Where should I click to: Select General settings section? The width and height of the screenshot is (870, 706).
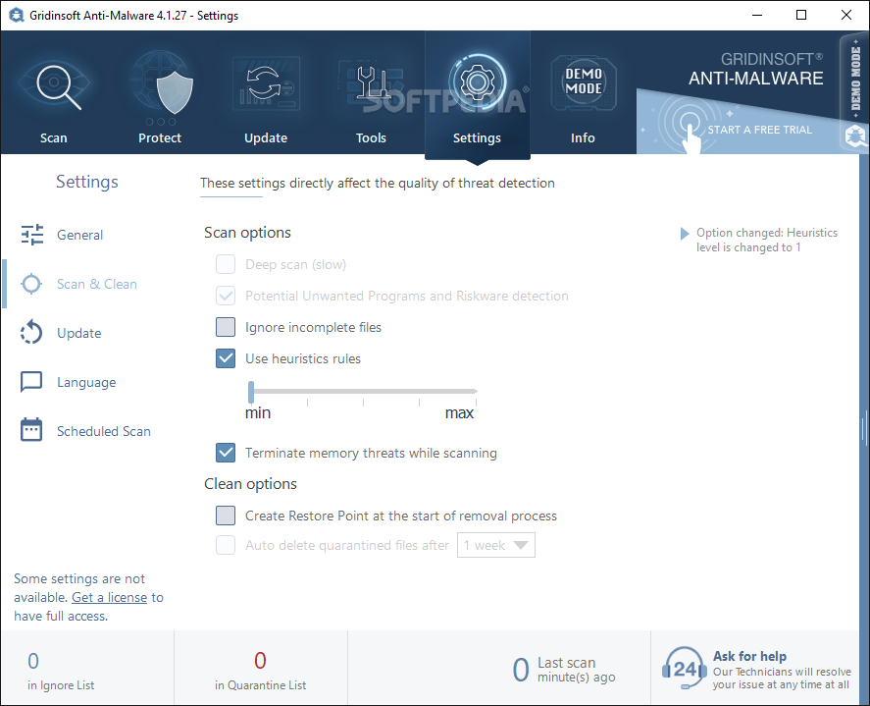tap(79, 235)
